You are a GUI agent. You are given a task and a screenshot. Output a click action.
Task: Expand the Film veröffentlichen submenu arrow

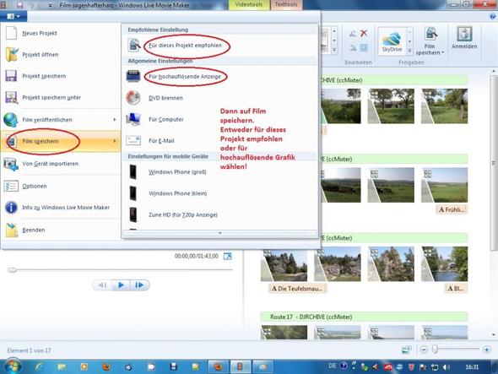pos(115,120)
